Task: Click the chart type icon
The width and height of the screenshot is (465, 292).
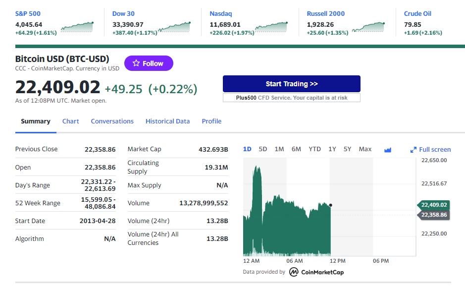Action: tap(387, 150)
